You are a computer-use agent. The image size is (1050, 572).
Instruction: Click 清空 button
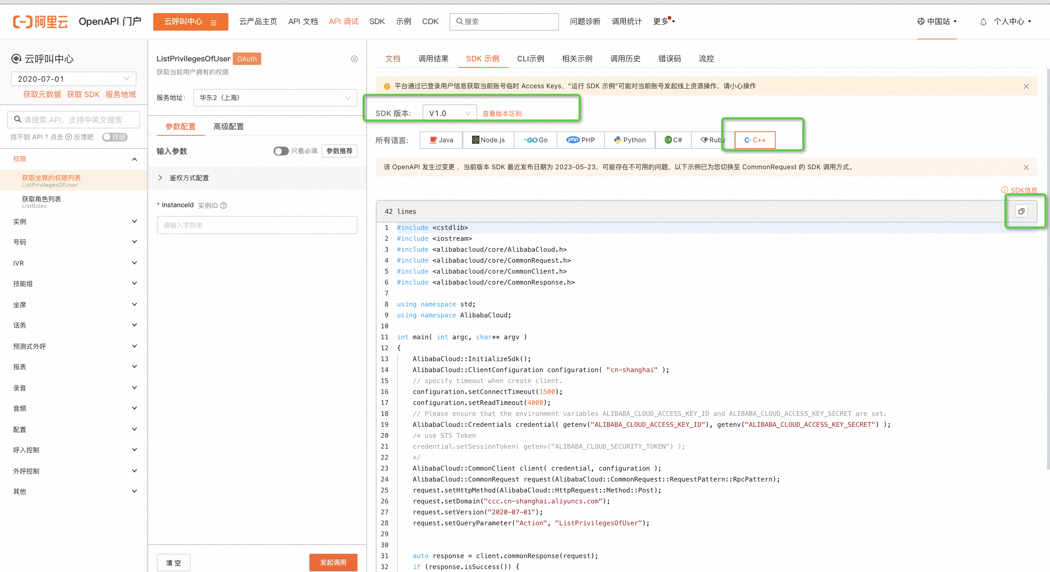tap(173, 563)
